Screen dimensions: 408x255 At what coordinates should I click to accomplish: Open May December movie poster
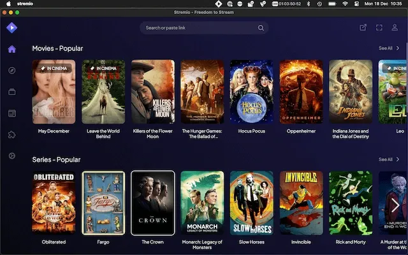(x=54, y=92)
